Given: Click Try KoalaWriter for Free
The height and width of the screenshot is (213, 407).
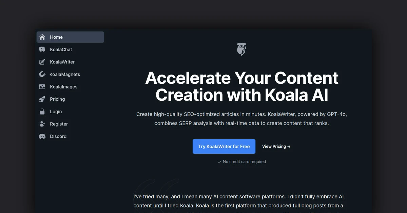Looking at the screenshot, I should [x=224, y=146].
